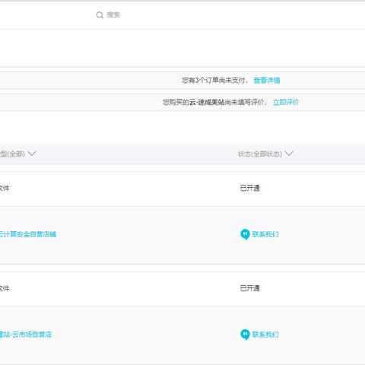
Task: Select the 云·速成美站 review notice text
Action: pyautogui.click(x=214, y=102)
